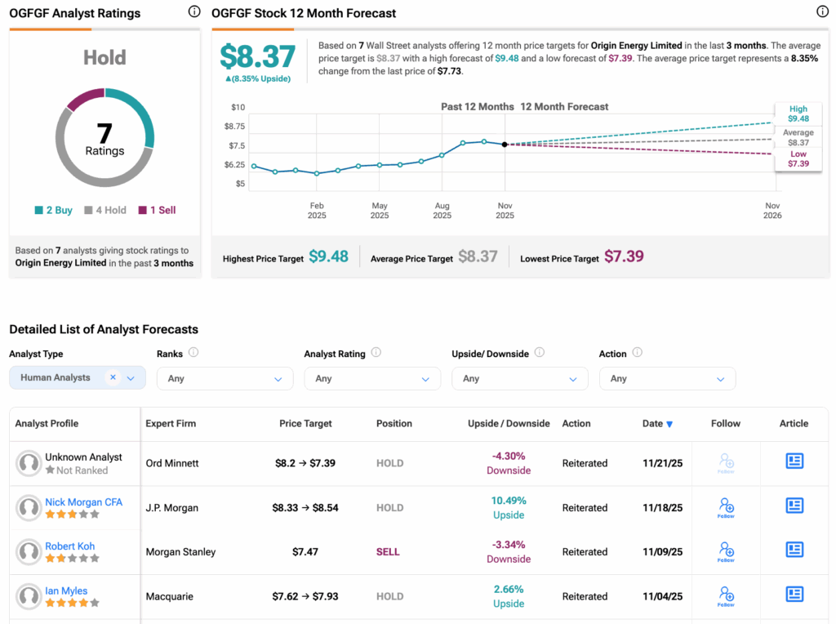Expand the Analyst Type dropdown
Screen dimensions: 836x624
131,378
